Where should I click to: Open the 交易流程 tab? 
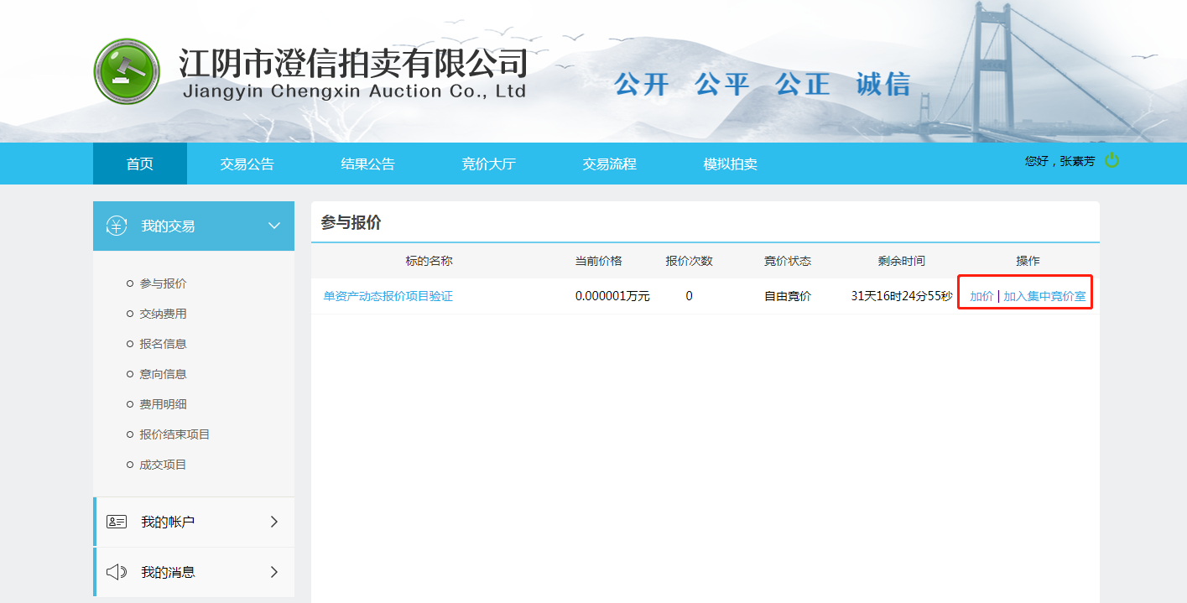tap(610, 164)
